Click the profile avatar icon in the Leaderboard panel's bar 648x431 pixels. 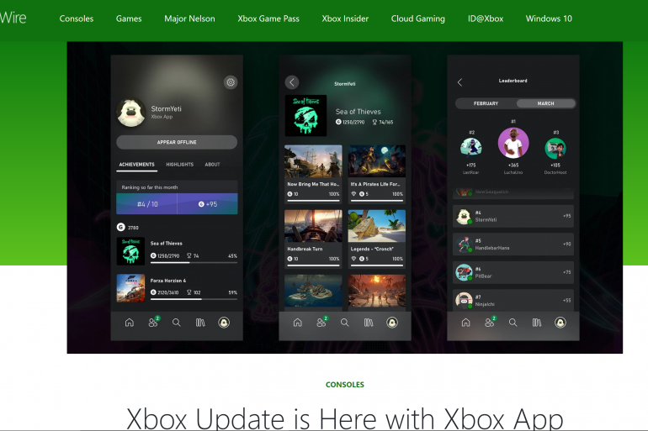pyautogui.click(x=560, y=323)
